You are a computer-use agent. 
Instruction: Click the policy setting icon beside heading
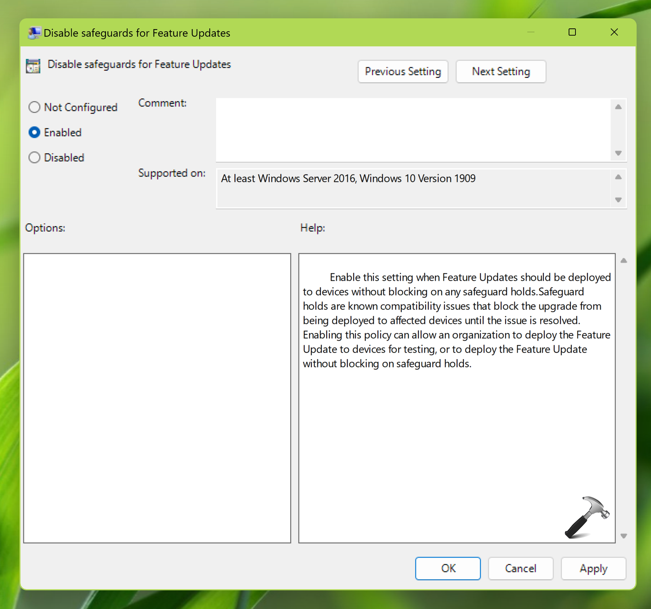pyautogui.click(x=33, y=66)
